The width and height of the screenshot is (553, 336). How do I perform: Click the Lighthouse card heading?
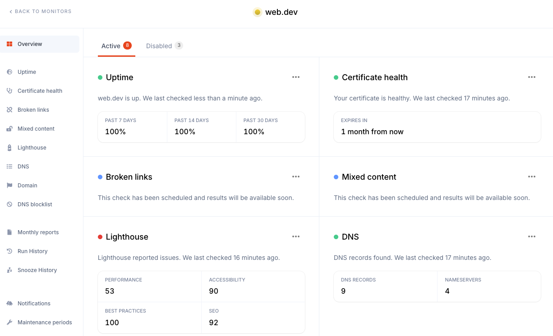point(127,237)
